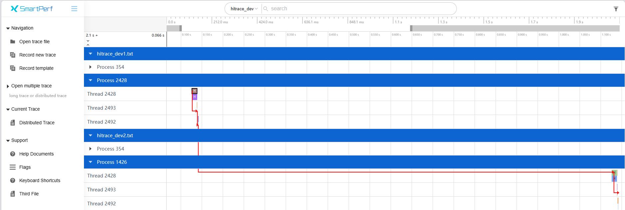The image size is (625, 210).
Task: Click the Help Documents question mark icon
Action: pos(13,154)
